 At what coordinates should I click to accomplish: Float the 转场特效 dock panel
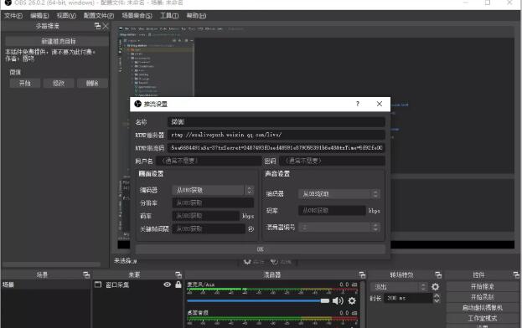coord(438,274)
